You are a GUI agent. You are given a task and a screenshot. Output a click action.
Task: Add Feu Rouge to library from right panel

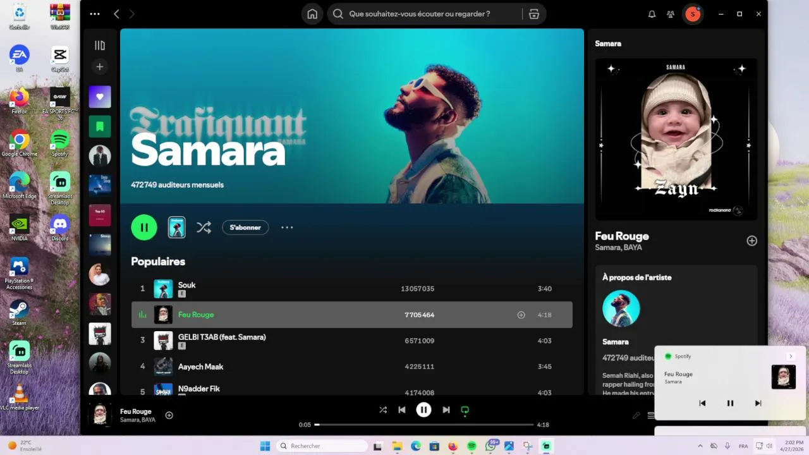tap(751, 241)
